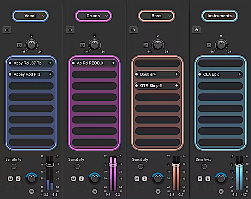
Task: Click the W button on Instruments channel
Action: 221,191
